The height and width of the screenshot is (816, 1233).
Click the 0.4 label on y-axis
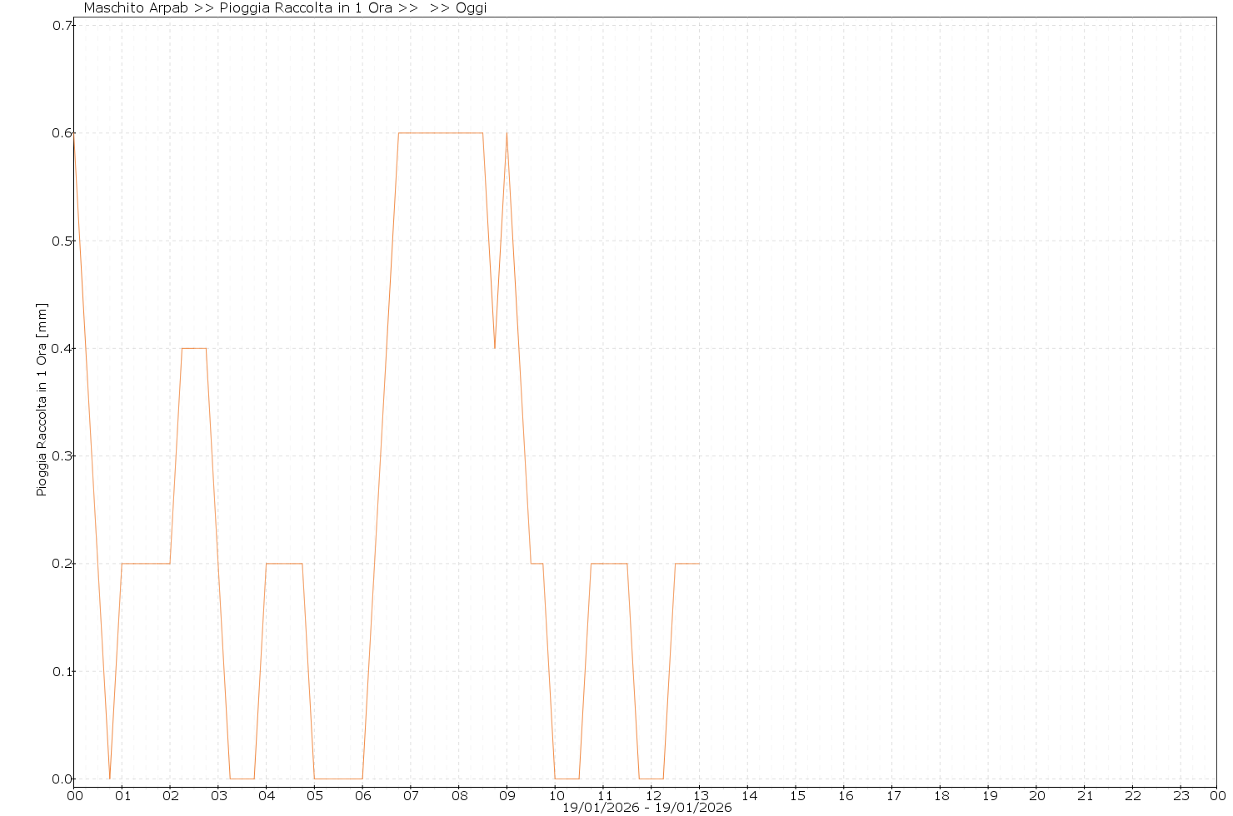tap(62, 348)
